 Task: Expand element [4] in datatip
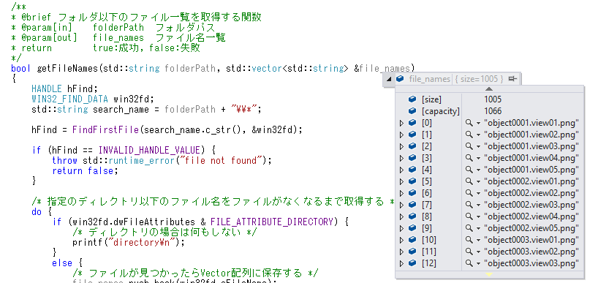pos(401,170)
